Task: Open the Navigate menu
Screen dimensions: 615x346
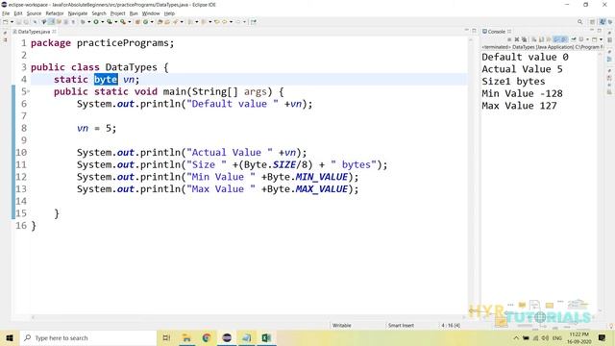Action: pyautogui.click(x=78, y=13)
